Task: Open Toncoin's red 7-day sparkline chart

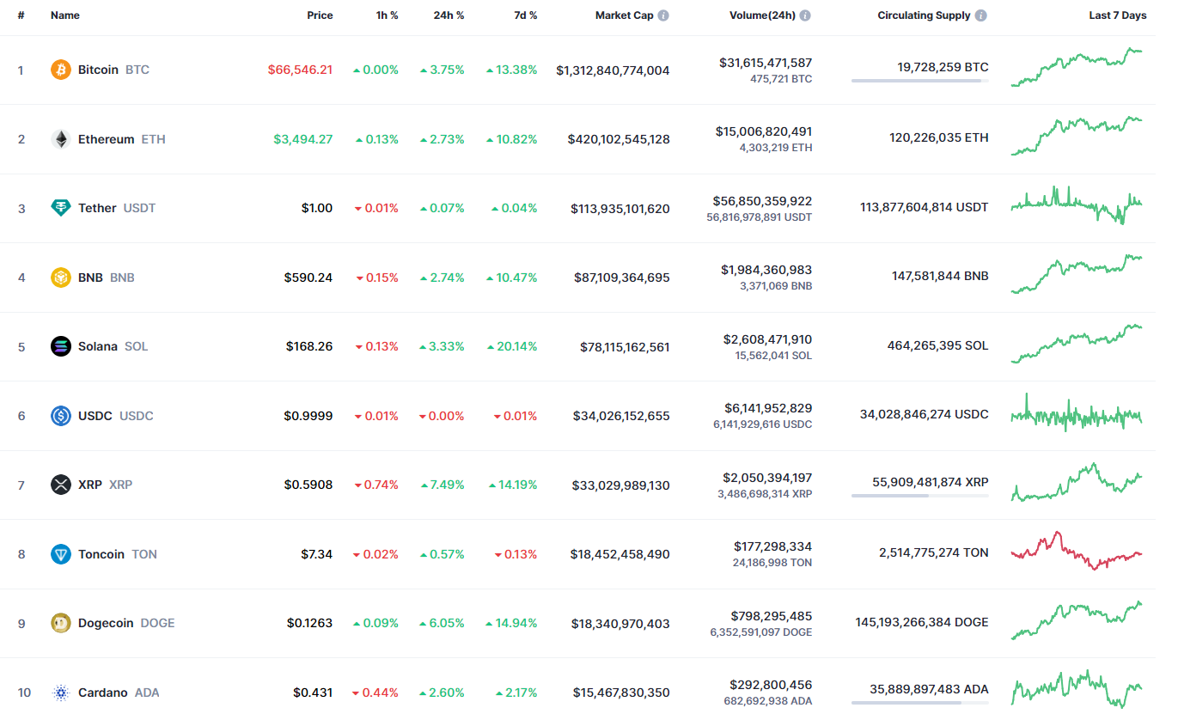Action: pyautogui.click(x=1077, y=552)
